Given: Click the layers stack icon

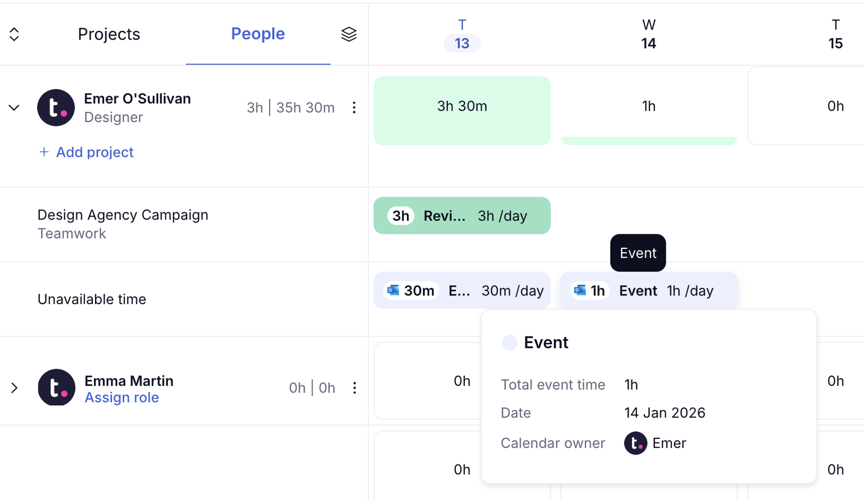Looking at the screenshot, I should (x=349, y=34).
